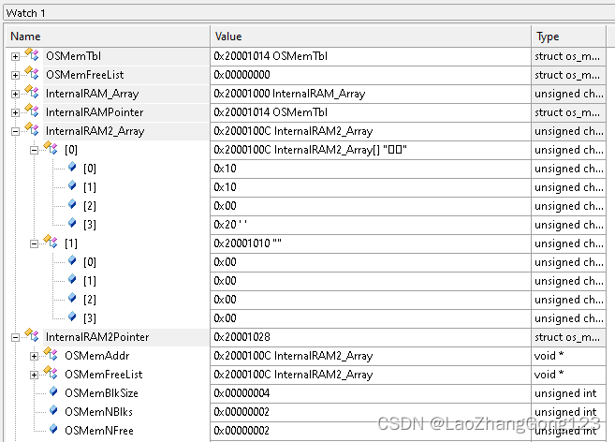Collapse the InternalRAM2Pointer node
Screen dimensions: 615x442
[x=15, y=337]
